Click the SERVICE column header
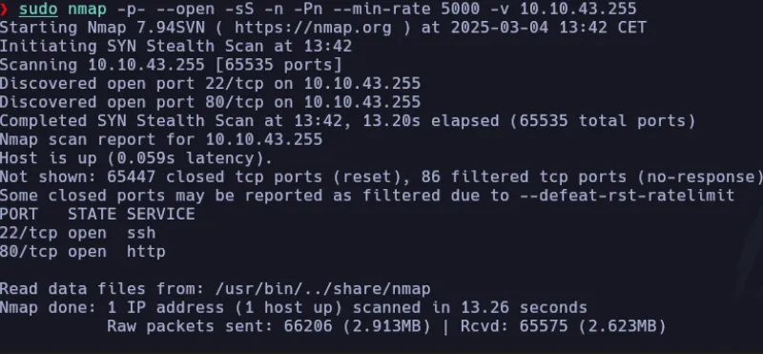The width and height of the screenshot is (763, 354). [160, 215]
